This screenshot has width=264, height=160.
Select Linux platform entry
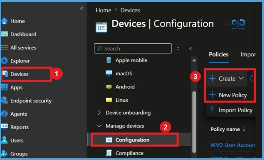point(122,100)
